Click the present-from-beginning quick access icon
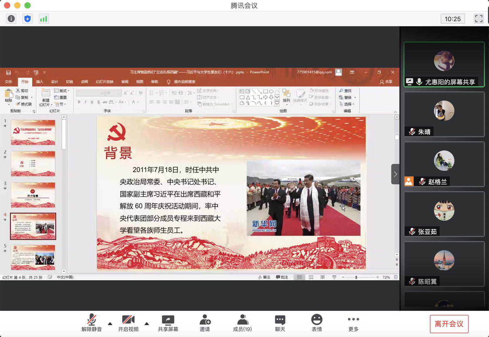Viewport: 489px width, 337px height. pyautogui.click(x=36, y=72)
